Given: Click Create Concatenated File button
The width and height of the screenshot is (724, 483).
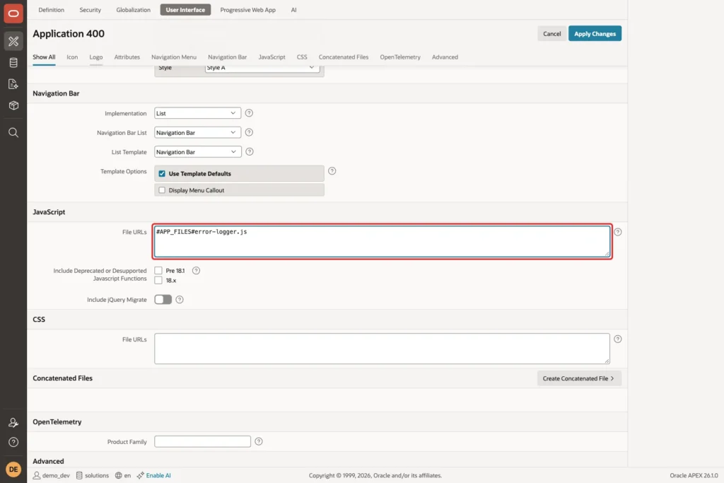Looking at the screenshot, I should click(x=579, y=378).
